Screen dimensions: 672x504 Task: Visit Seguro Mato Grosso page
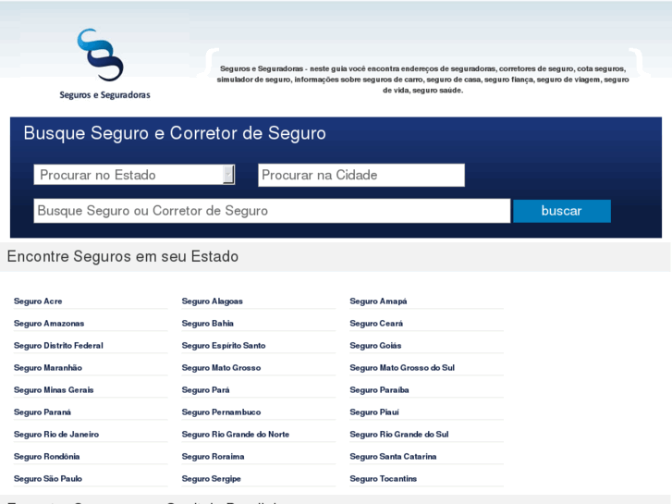tap(221, 368)
